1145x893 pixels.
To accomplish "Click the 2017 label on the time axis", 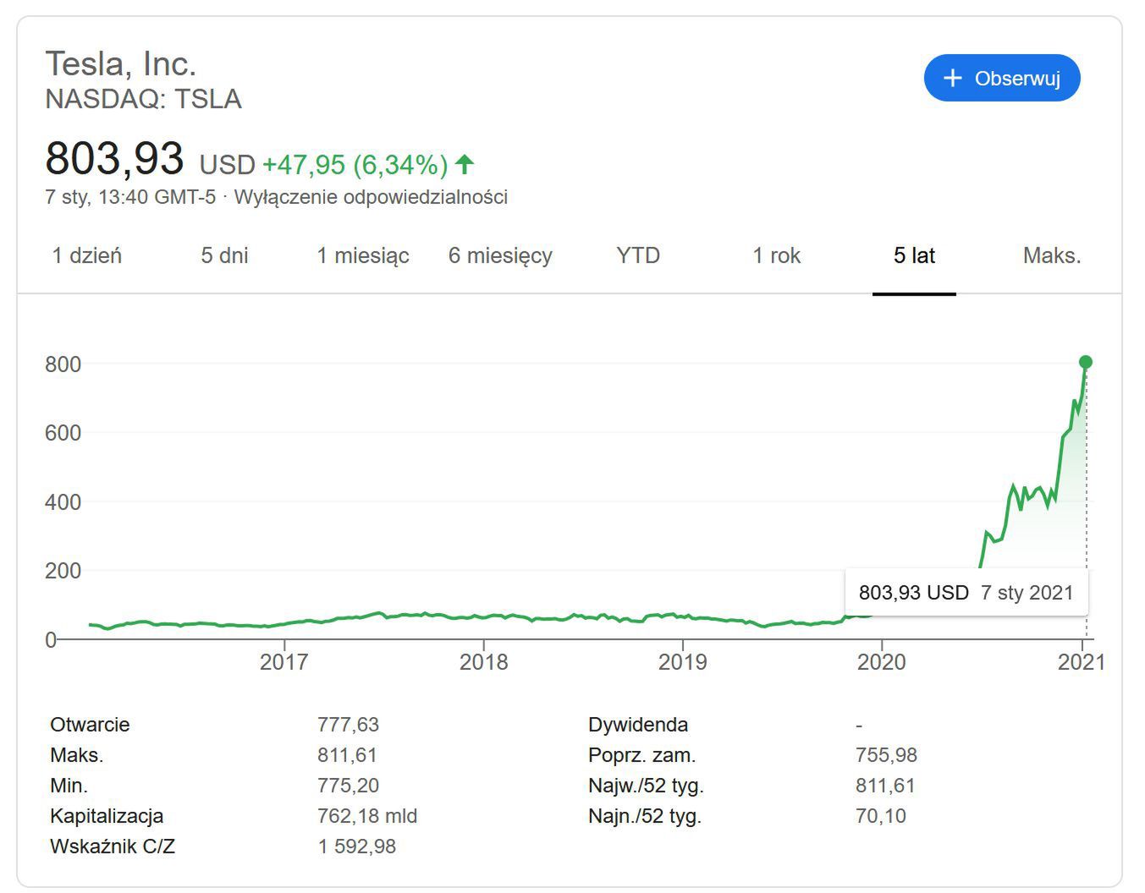I will [283, 661].
